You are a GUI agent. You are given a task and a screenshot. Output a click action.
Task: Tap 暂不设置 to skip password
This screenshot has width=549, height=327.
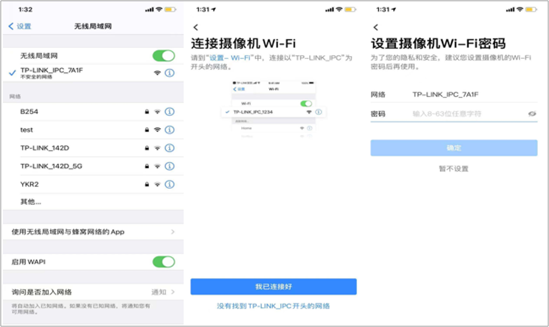pyautogui.click(x=454, y=169)
